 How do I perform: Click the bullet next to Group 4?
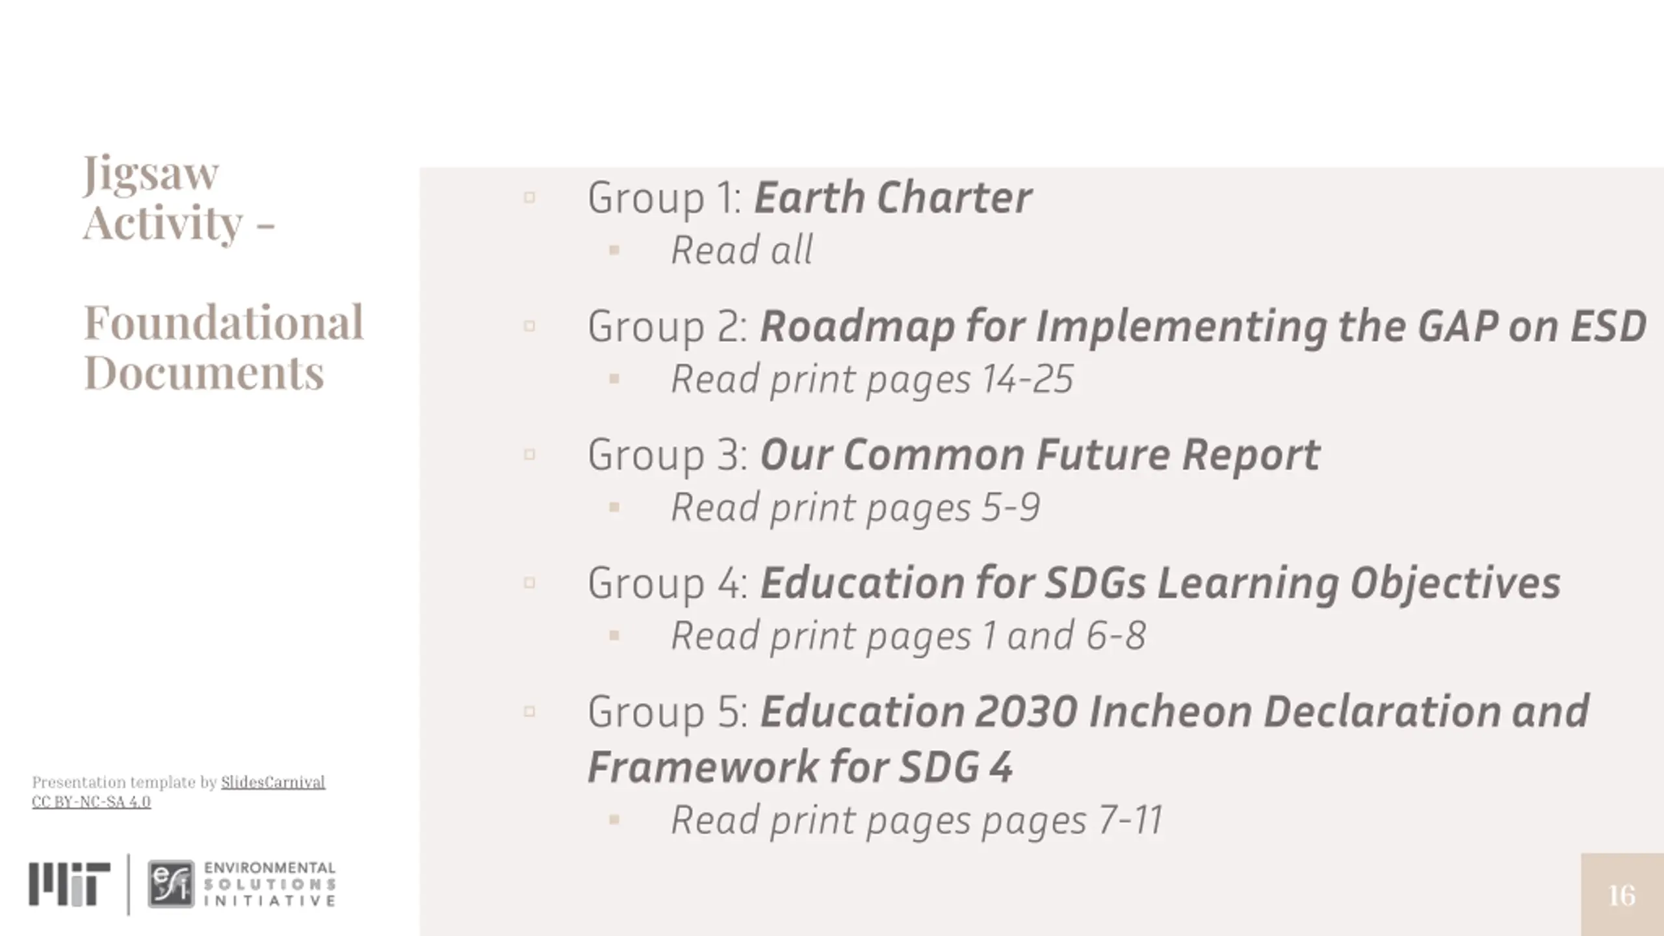pyautogui.click(x=530, y=582)
